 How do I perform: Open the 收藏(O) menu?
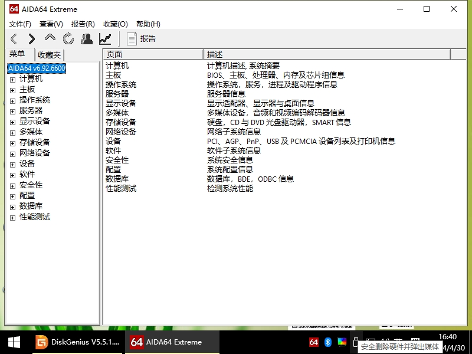pos(116,24)
